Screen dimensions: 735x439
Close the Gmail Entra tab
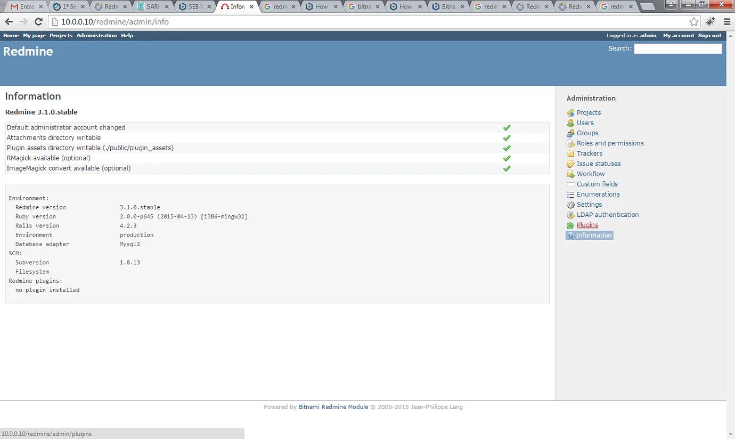pos(40,7)
